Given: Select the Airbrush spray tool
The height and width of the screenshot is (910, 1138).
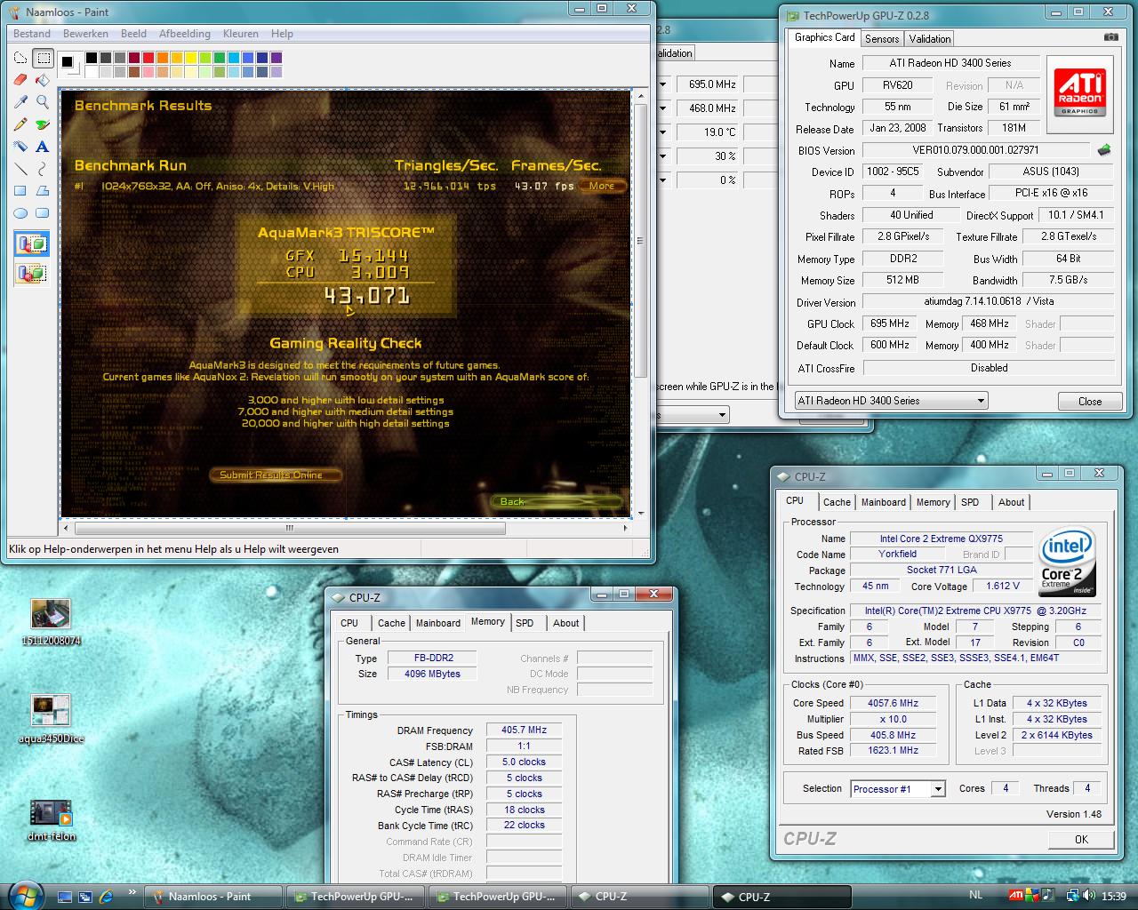Looking at the screenshot, I should point(20,147).
